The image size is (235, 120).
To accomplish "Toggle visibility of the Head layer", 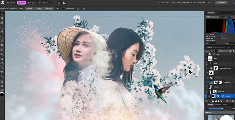I will click(x=207, y=63).
